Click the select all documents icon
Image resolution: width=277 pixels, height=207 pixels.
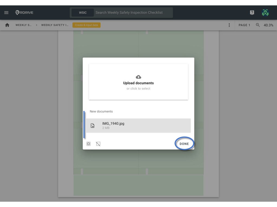coord(88,144)
